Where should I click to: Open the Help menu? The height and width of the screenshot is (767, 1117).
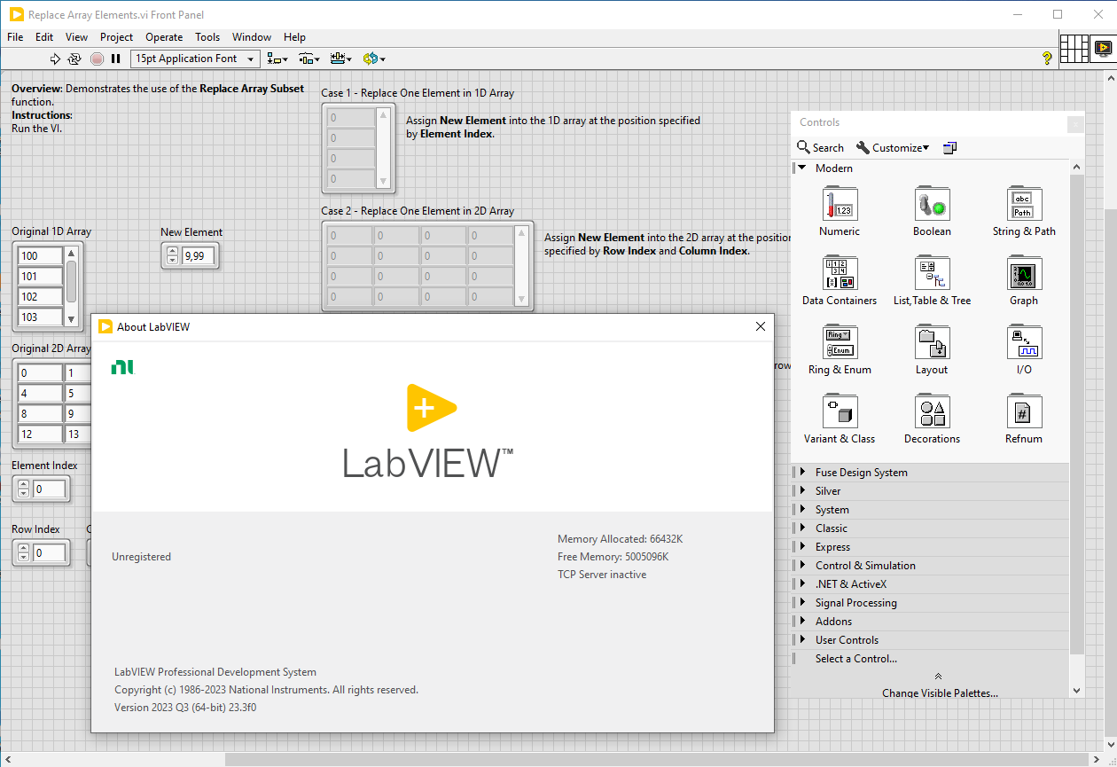(294, 37)
